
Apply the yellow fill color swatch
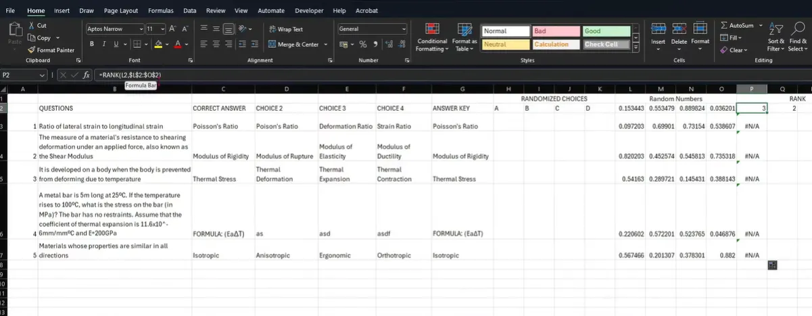[158, 45]
